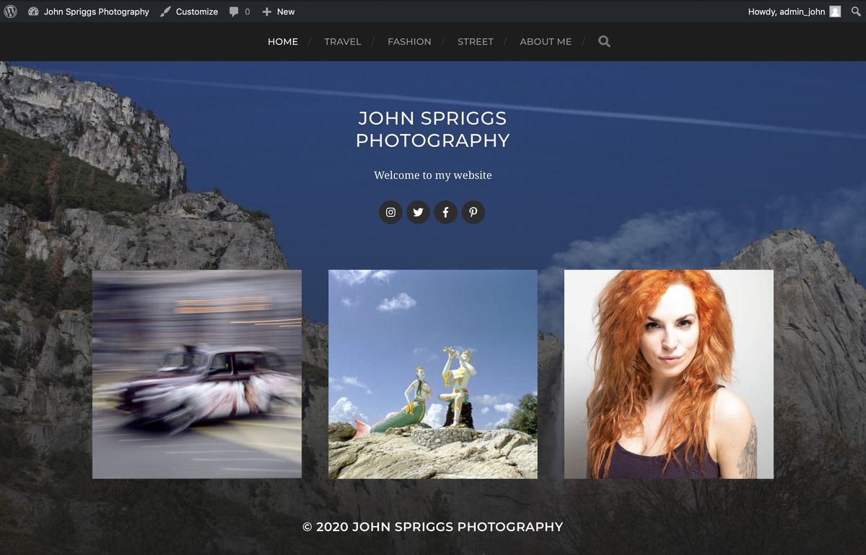The width and height of the screenshot is (866, 555).
Task: Click the search icon at the admin bar's right
Action: click(857, 12)
